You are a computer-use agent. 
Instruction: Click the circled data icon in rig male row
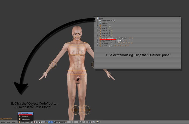[110, 46]
